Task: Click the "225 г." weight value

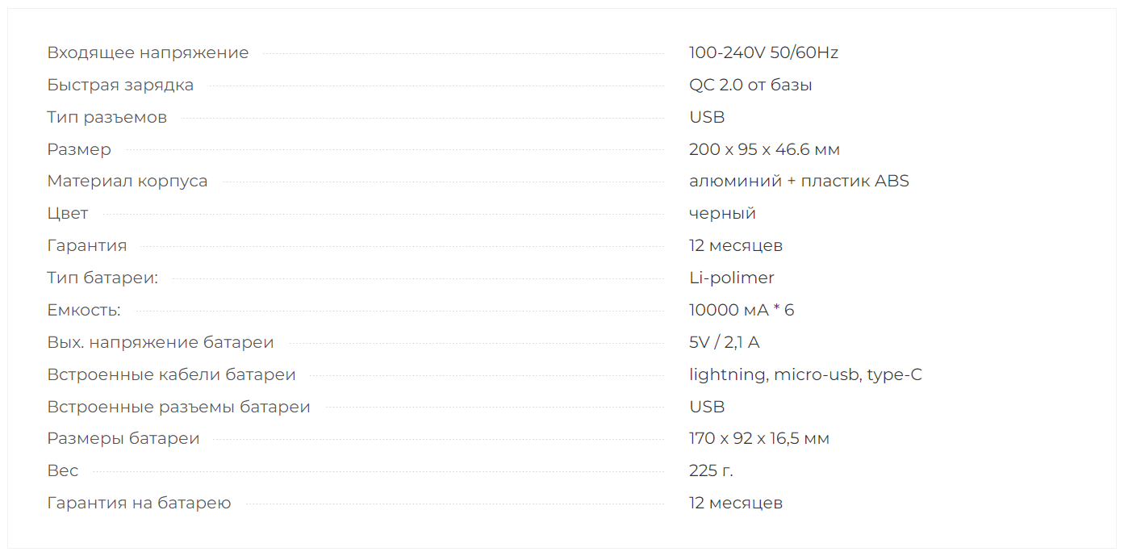Action: click(711, 471)
